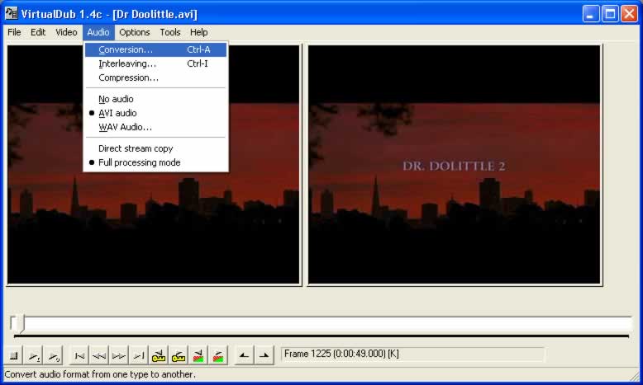Screen dimensions: 643x385
Task: Scan backward for previous scene change
Action: click(x=198, y=355)
